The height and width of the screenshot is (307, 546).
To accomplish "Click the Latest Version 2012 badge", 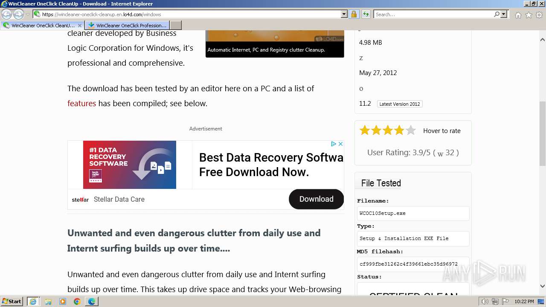I will [x=400, y=104].
